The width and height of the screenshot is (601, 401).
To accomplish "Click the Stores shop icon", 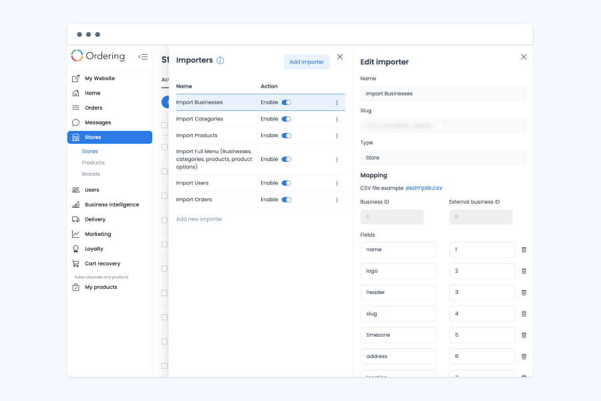I will (76, 138).
